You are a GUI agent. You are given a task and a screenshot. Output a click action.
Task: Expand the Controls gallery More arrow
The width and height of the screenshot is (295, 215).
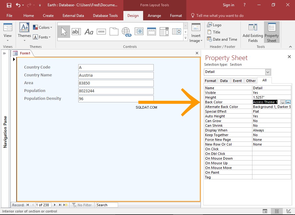185,38
